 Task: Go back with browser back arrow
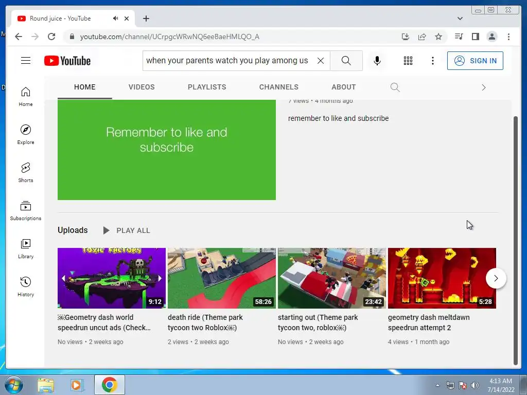pyautogui.click(x=19, y=37)
